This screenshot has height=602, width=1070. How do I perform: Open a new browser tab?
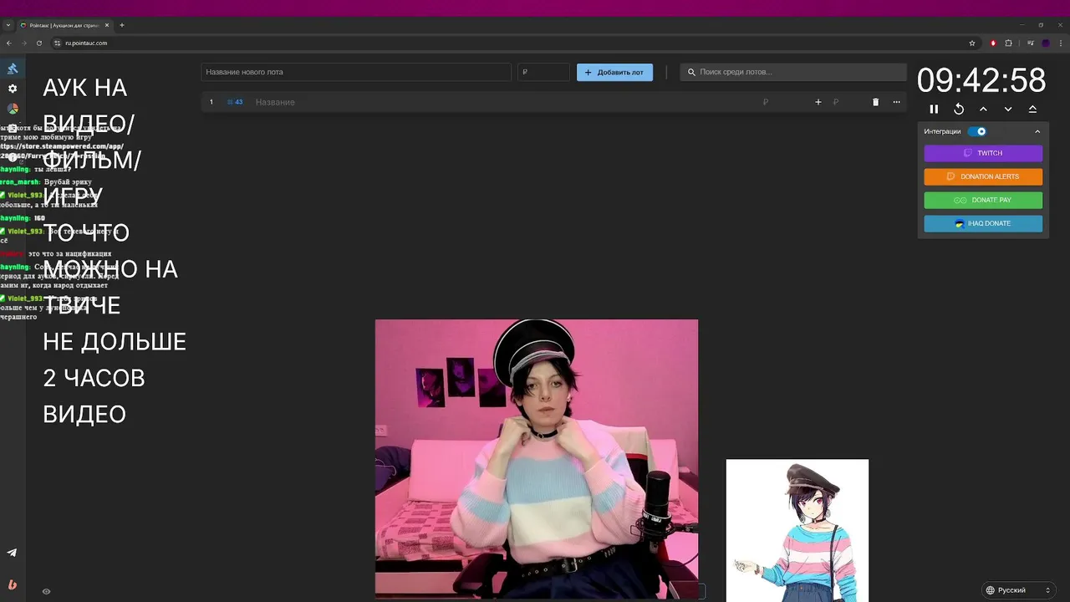point(122,25)
